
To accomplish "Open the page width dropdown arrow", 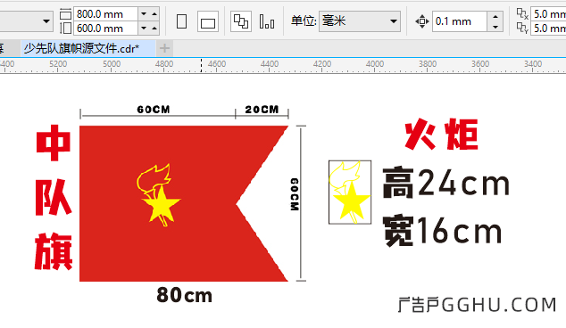I will point(144,14).
